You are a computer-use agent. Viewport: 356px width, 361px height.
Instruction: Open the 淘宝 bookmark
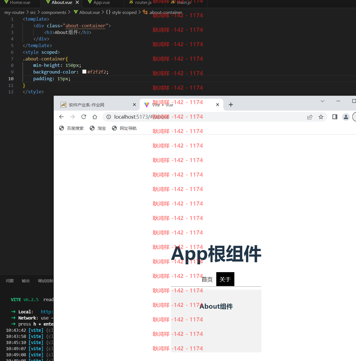pos(98,128)
